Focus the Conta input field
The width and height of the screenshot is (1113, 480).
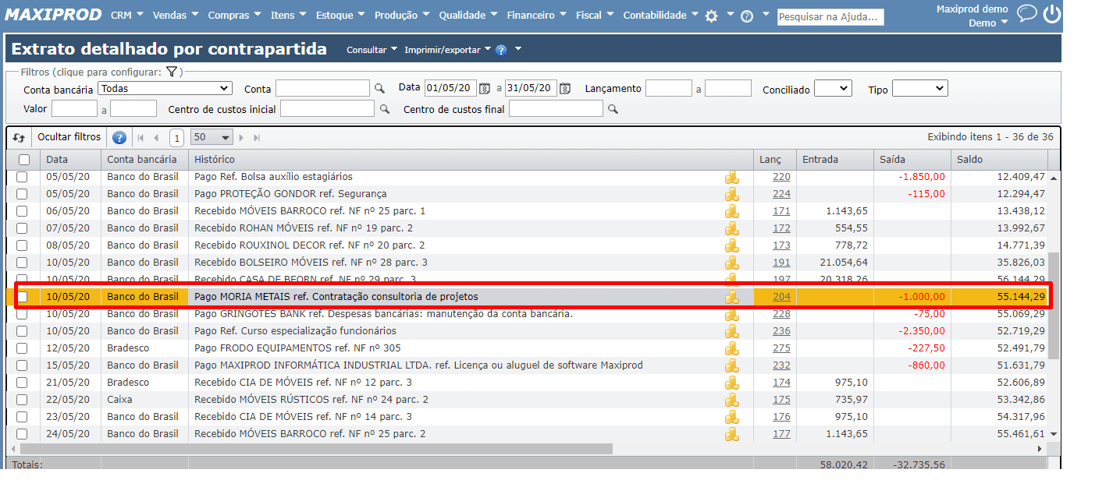[x=322, y=88]
